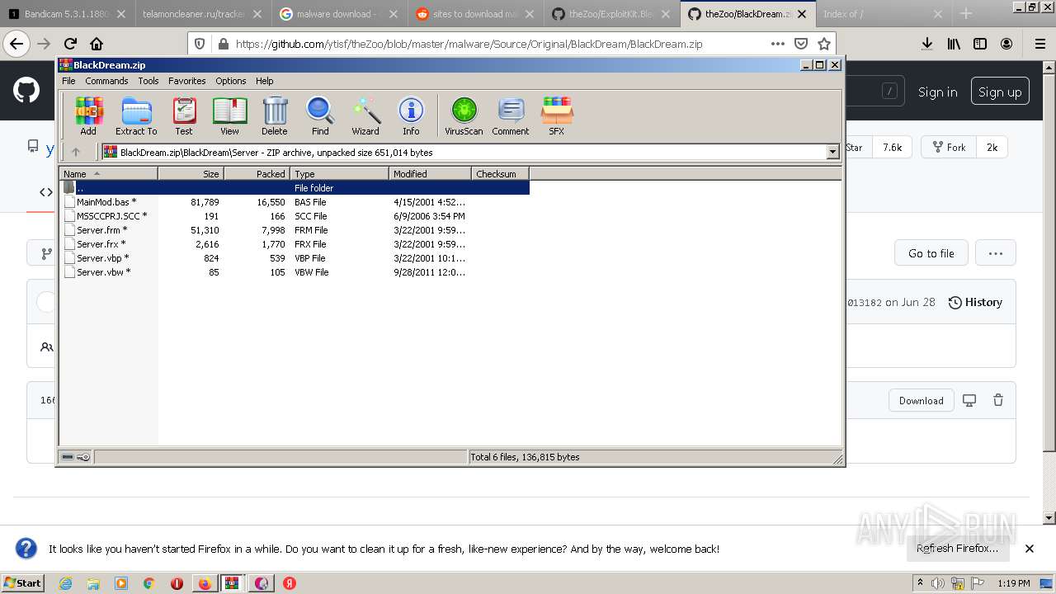Switch to Index of / tab

click(x=883, y=14)
